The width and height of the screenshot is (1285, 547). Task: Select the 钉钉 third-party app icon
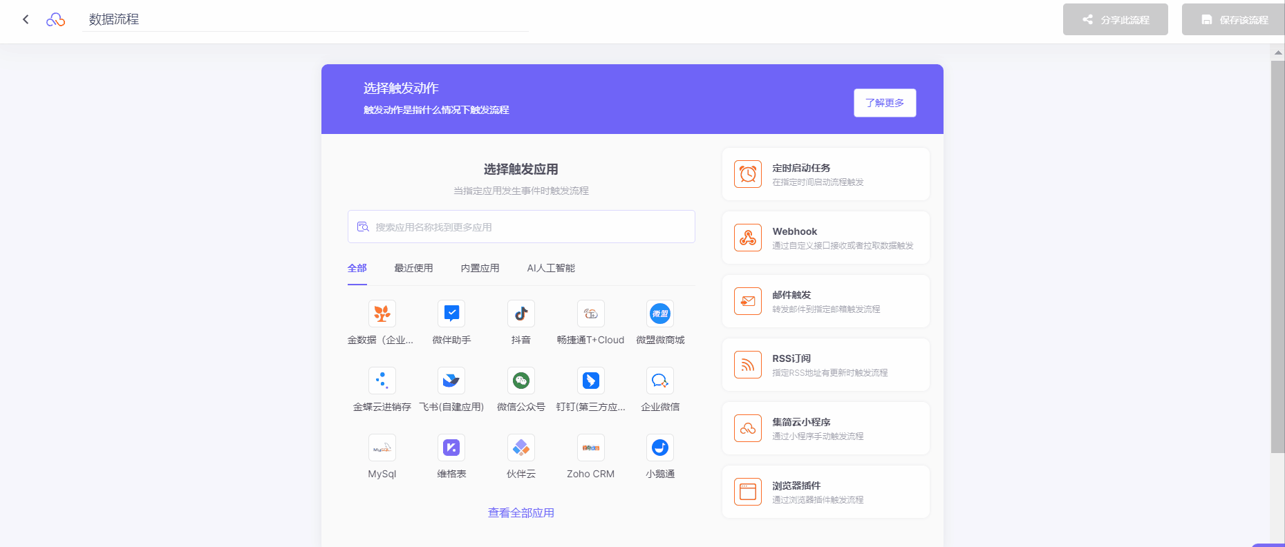pyautogui.click(x=591, y=381)
